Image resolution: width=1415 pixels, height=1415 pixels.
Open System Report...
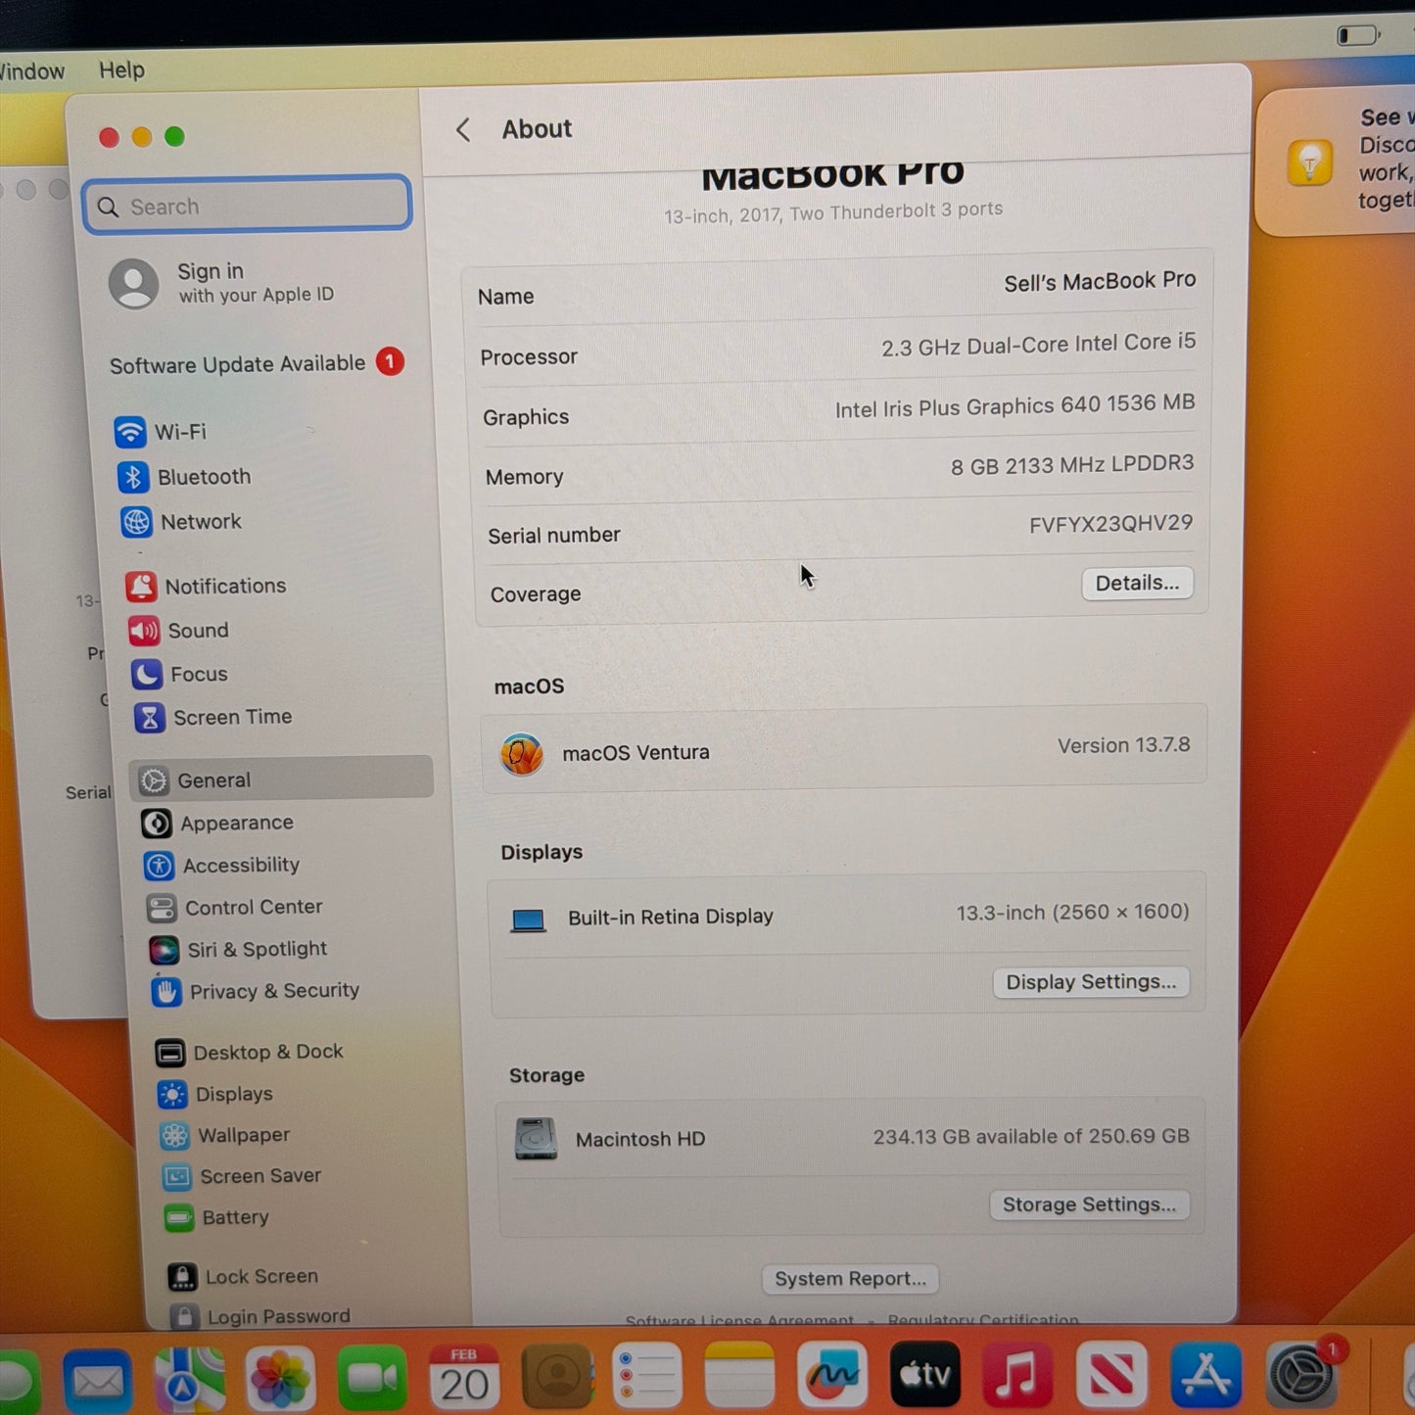(x=850, y=1279)
